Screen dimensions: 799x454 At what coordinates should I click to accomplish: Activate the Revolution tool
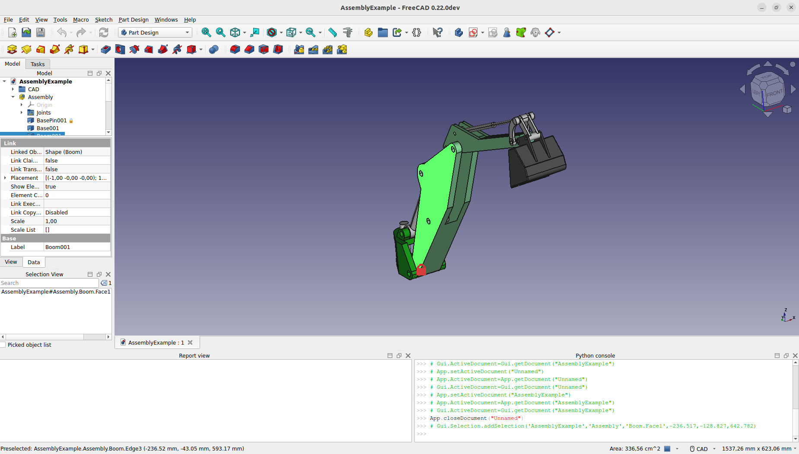(x=26, y=49)
